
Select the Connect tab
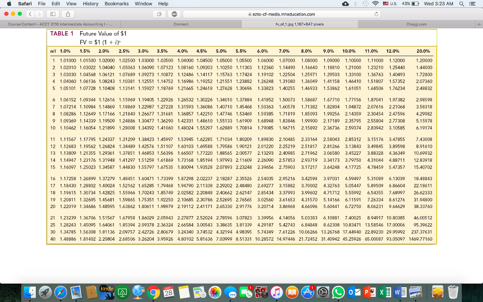point(181,24)
